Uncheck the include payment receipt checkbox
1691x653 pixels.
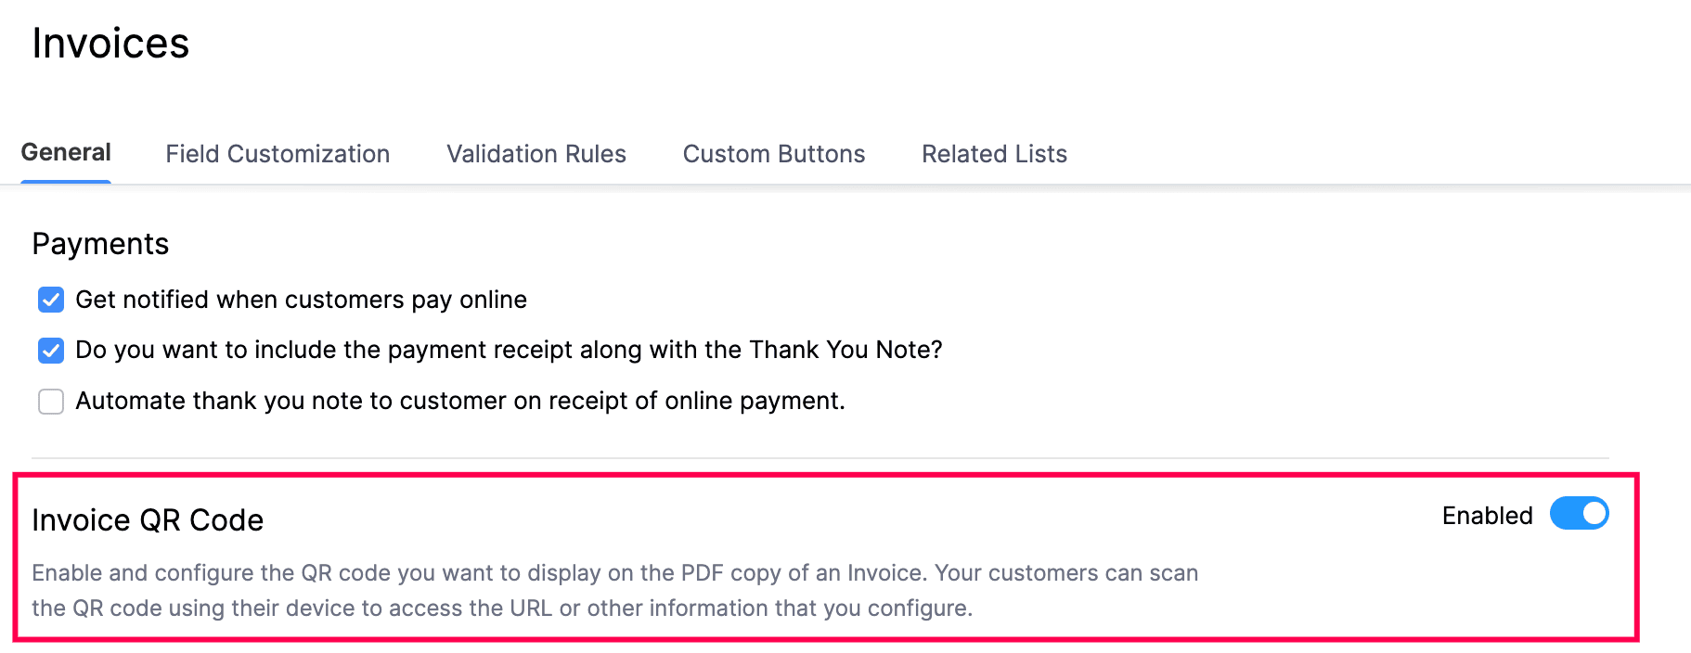[51, 351]
